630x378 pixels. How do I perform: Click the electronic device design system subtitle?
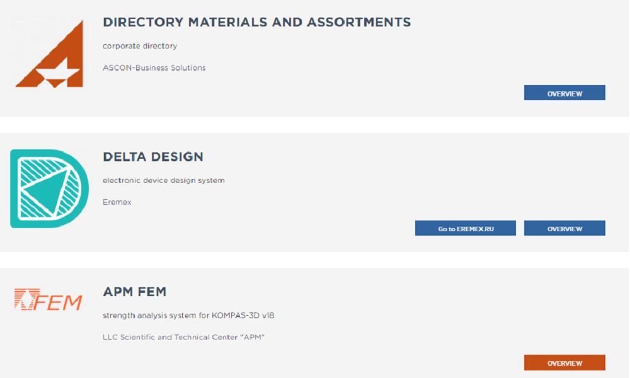click(163, 180)
